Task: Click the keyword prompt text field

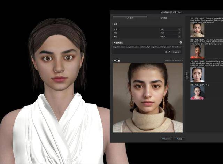Action: click(146, 47)
